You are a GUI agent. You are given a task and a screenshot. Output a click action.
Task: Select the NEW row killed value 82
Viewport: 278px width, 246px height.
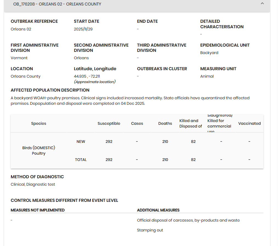pos(193,142)
